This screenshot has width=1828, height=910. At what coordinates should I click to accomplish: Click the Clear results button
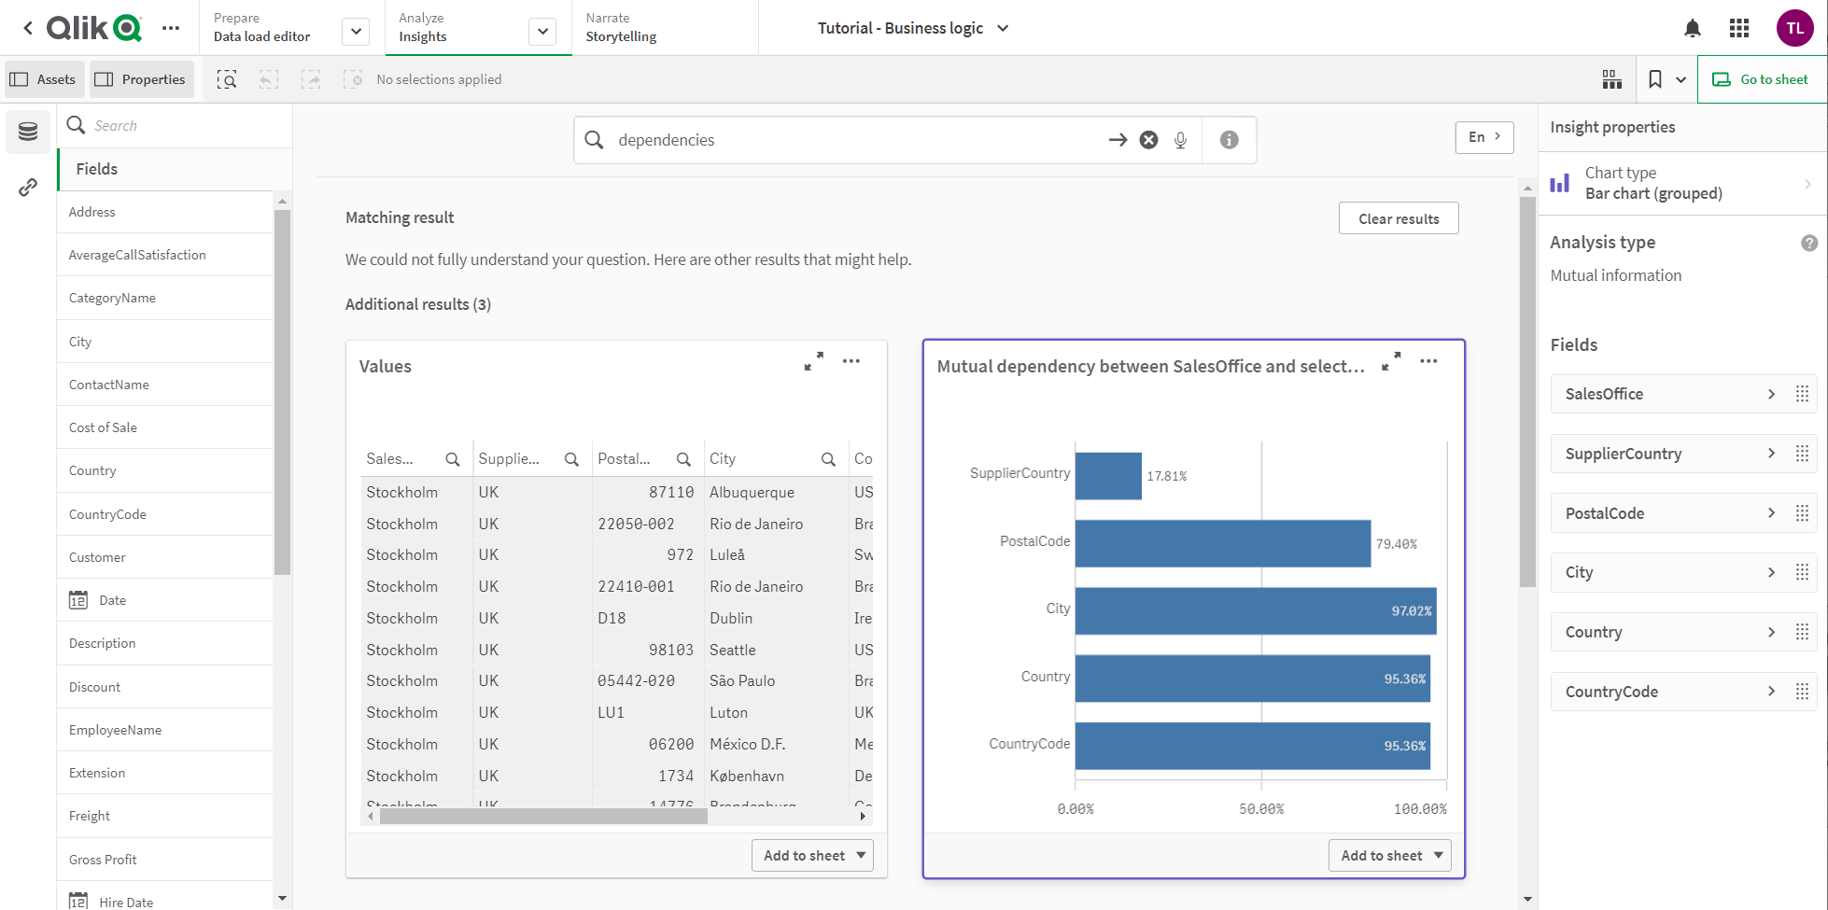pyautogui.click(x=1398, y=218)
